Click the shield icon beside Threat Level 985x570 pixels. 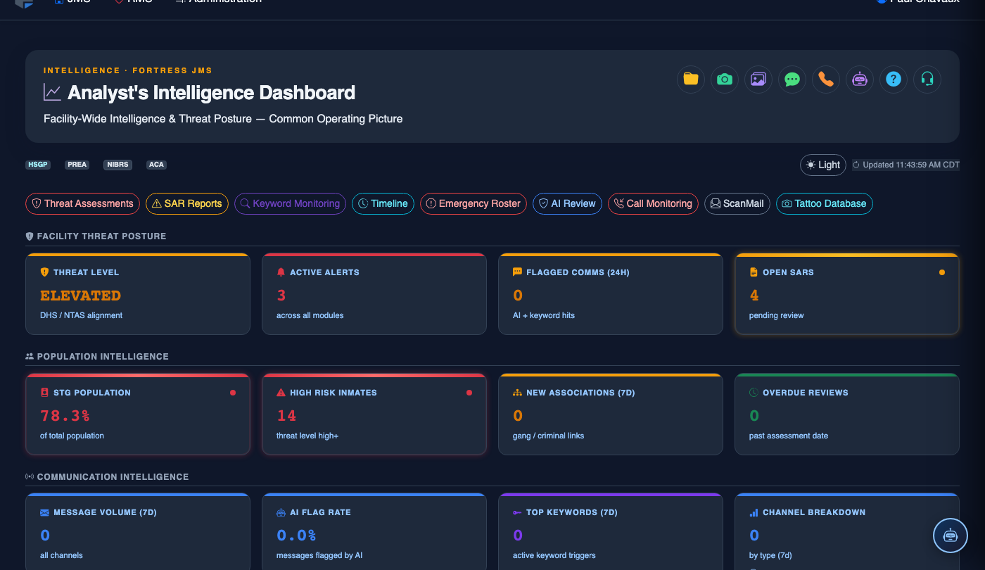tap(44, 272)
